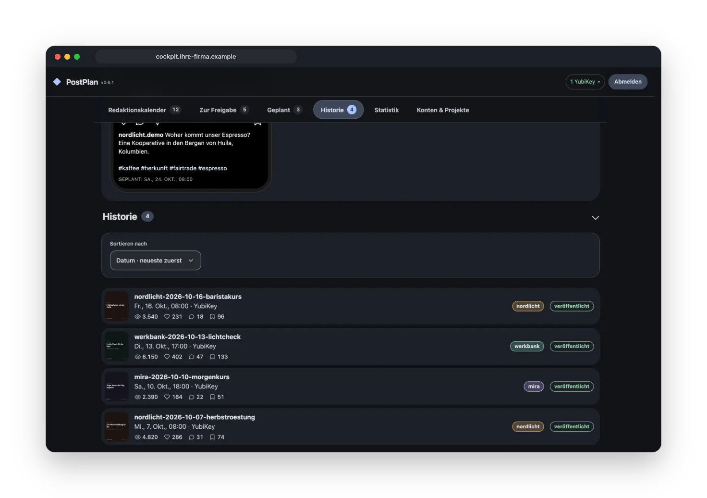Click eye icon in herbstroestung row
The width and height of the screenshot is (707, 498).
point(137,437)
